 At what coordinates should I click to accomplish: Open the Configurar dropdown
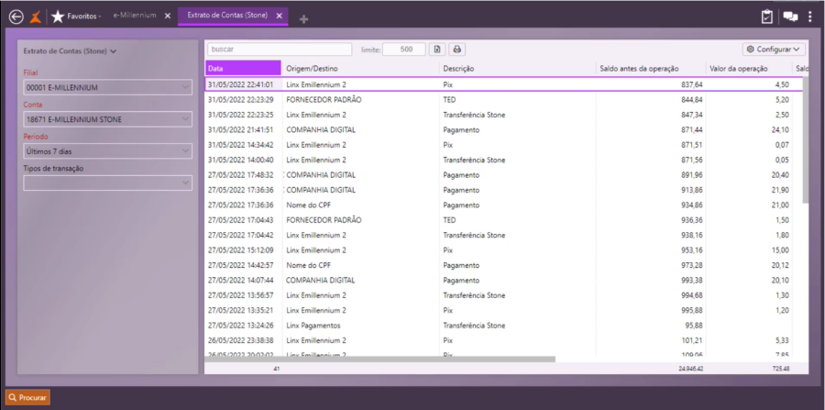774,50
